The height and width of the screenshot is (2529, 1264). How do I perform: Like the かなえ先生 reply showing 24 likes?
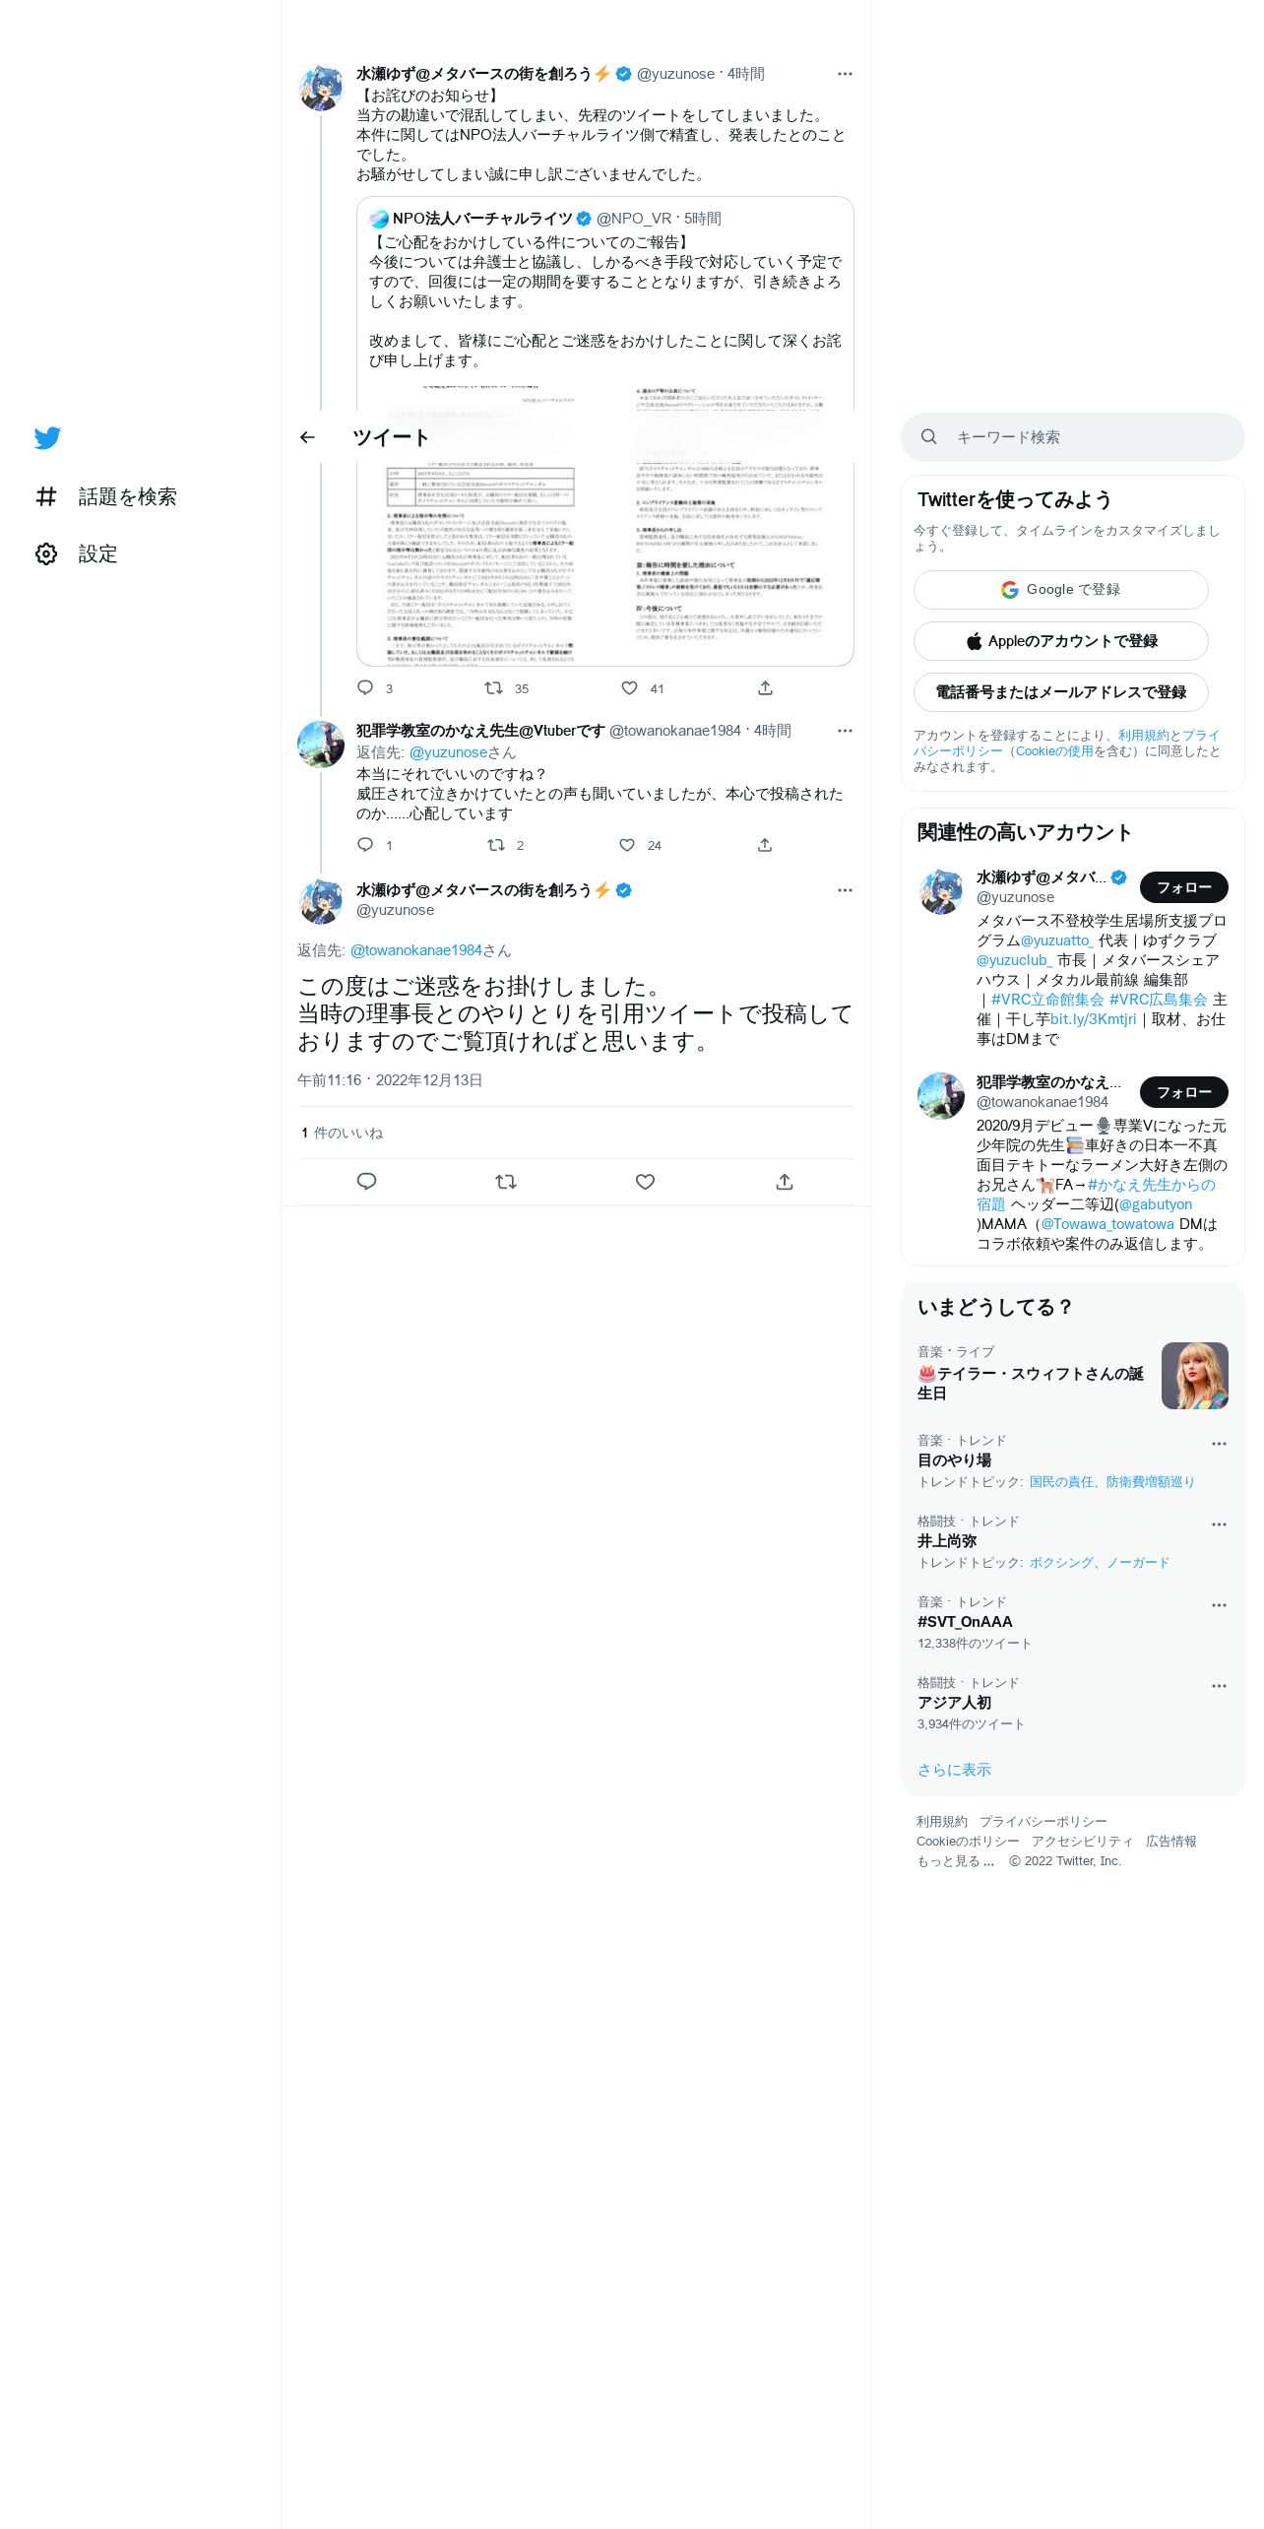point(627,845)
